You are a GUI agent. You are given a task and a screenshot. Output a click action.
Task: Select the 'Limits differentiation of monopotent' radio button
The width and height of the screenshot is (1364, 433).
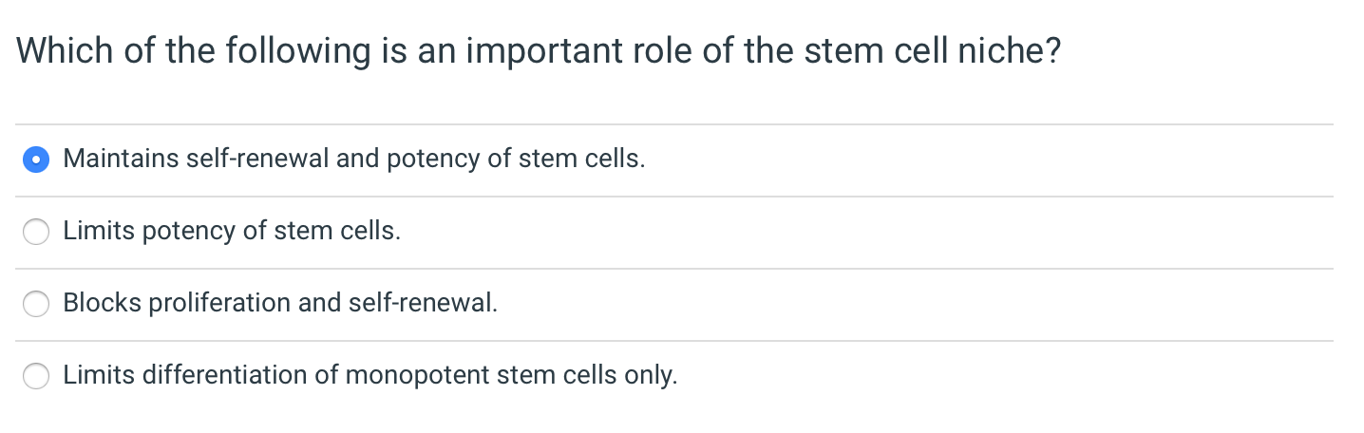coord(36,376)
